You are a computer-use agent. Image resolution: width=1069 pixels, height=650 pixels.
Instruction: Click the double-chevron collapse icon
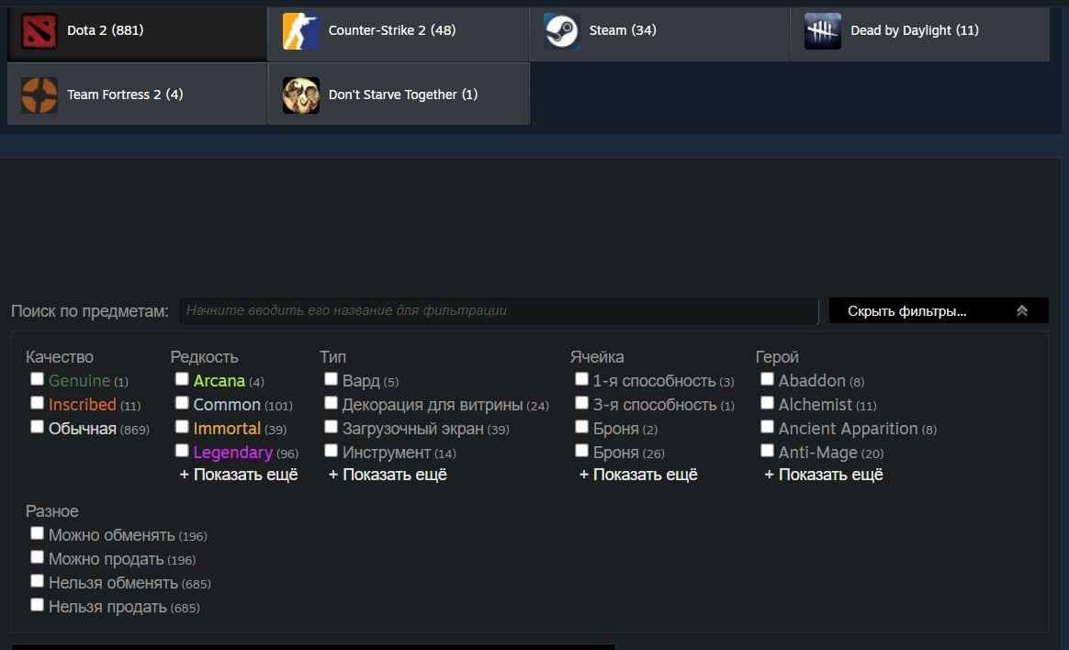(x=1021, y=310)
